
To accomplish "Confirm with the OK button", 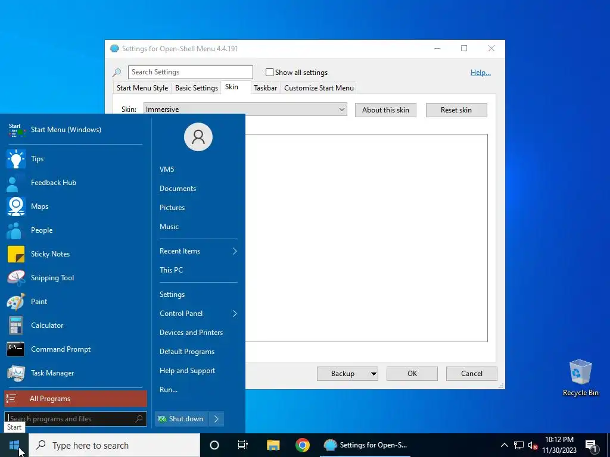I will (412, 374).
